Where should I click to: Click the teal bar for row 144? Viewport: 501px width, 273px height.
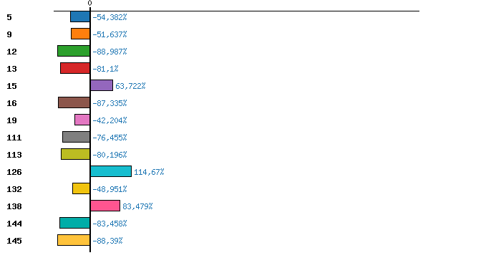click(x=74, y=223)
